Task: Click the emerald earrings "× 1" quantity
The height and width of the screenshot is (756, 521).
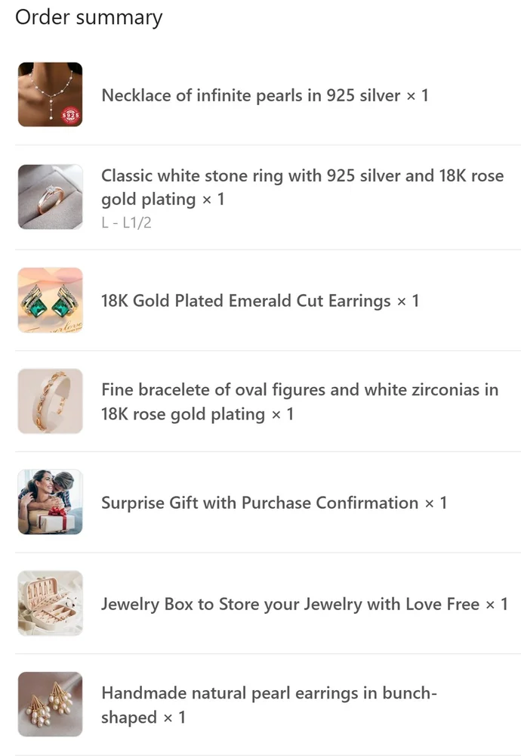Action: pyautogui.click(x=408, y=301)
